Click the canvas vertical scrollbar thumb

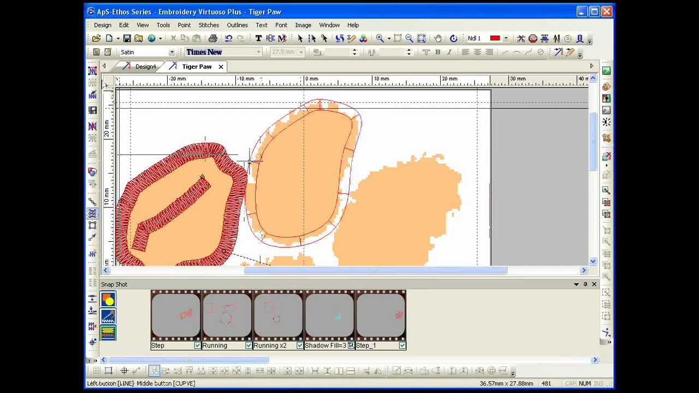pyautogui.click(x=593, y=141)
